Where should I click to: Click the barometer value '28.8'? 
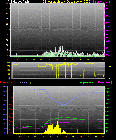[x=108, y=55]
